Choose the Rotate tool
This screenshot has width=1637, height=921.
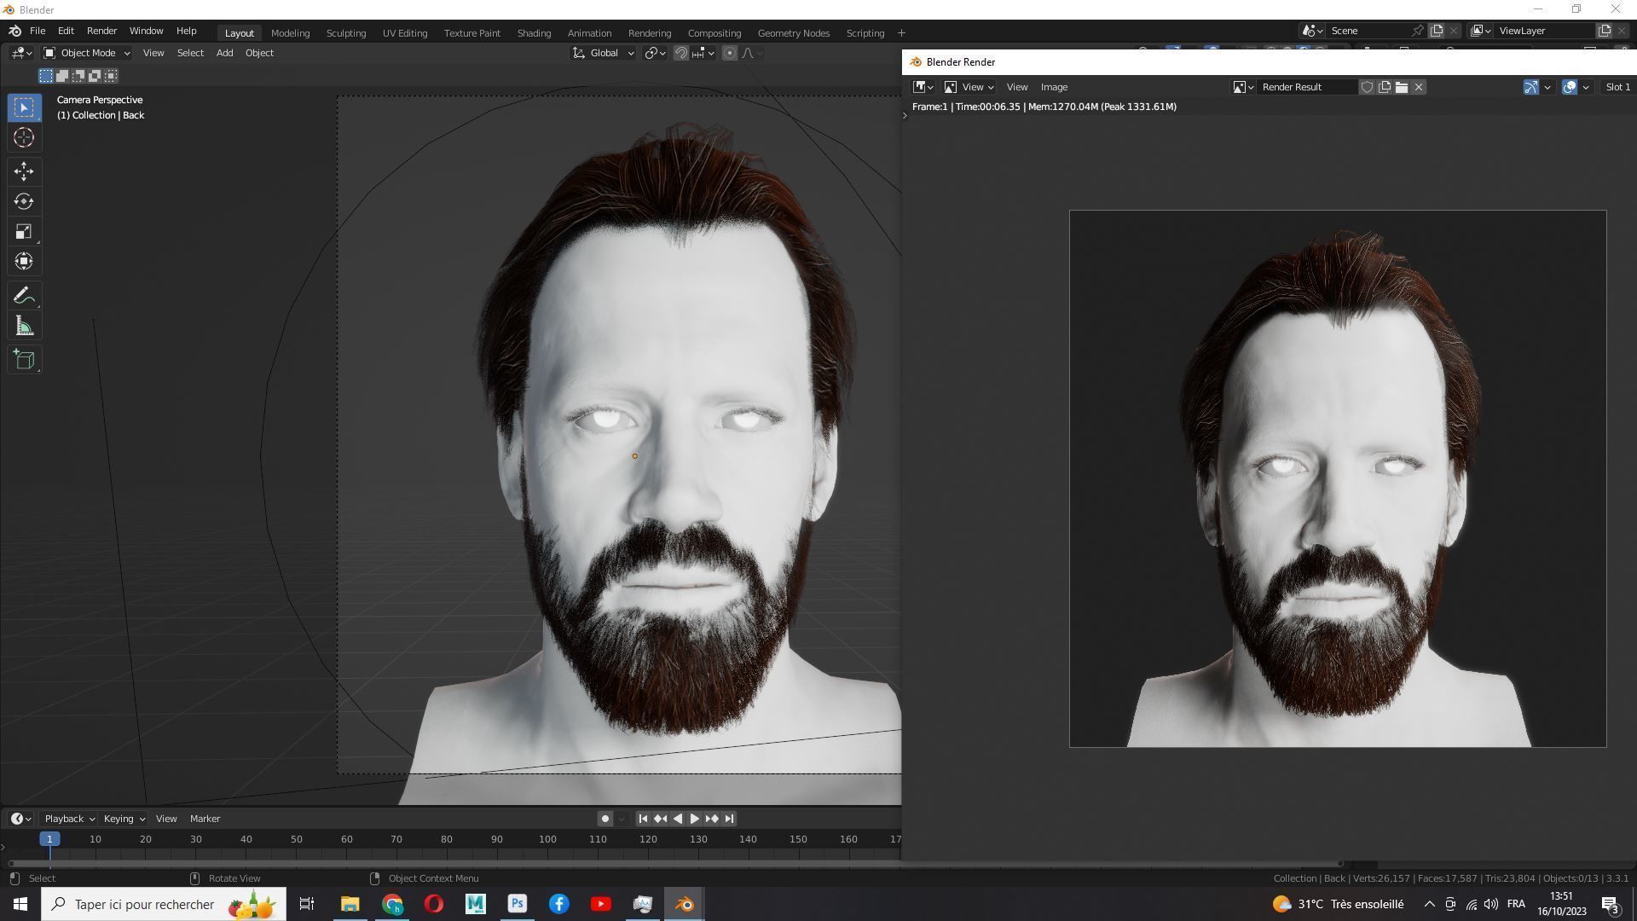click(24, 201)
